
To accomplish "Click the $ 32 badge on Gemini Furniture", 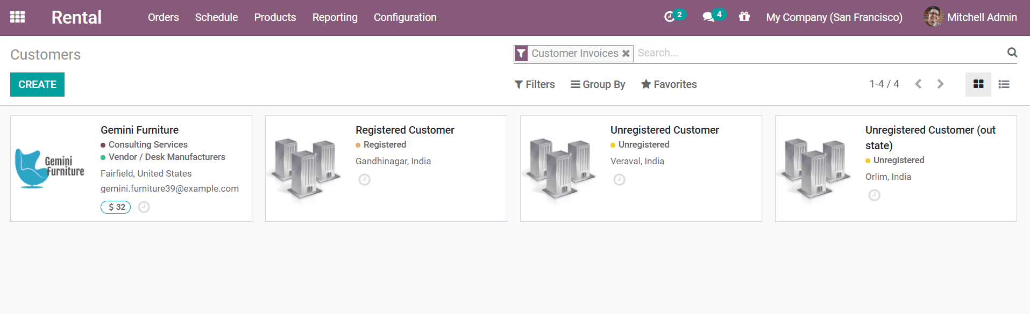I will click(x=116, y=207).
